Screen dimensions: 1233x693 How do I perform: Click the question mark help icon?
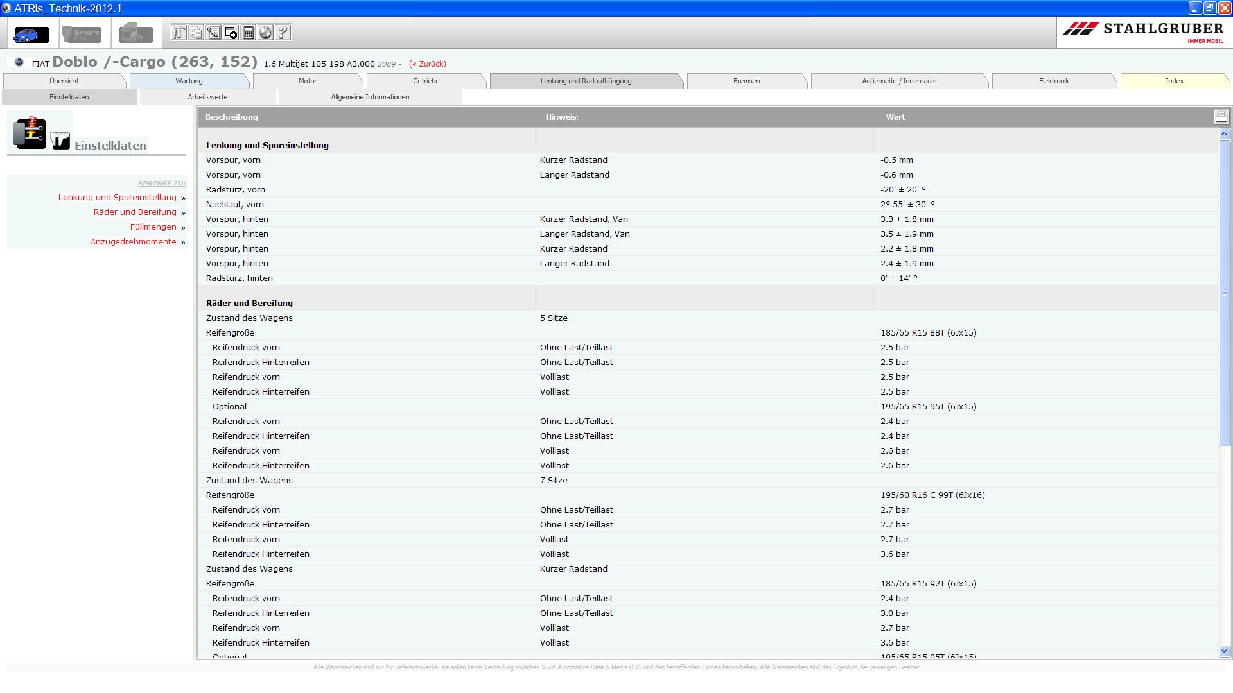tap(283, 33)
